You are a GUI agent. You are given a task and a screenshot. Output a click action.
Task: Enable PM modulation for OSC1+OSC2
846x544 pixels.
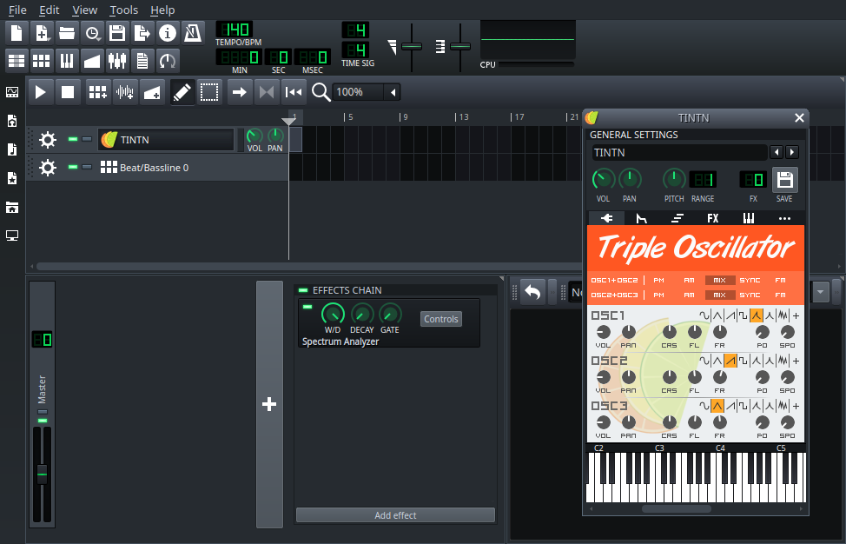(658, 280)
